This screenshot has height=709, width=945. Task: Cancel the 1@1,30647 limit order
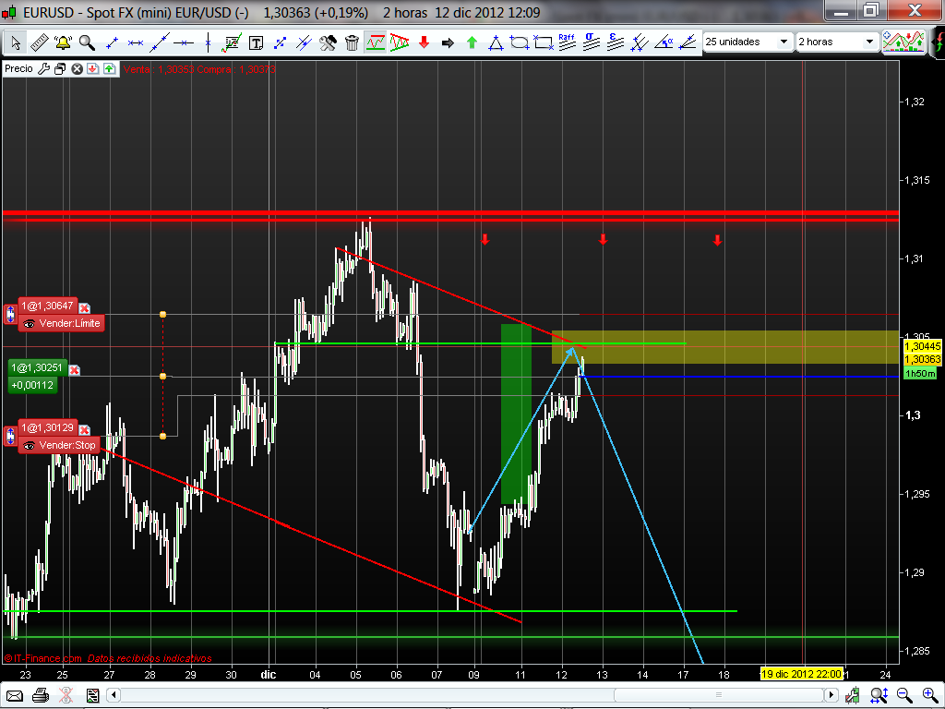(84, 308)
